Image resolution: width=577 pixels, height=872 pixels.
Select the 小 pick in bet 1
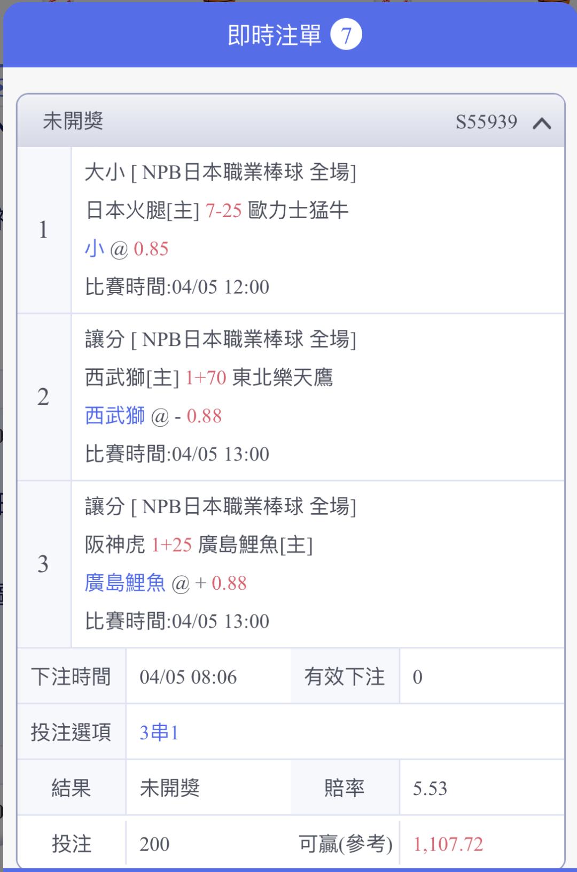(x=95, y=249)
